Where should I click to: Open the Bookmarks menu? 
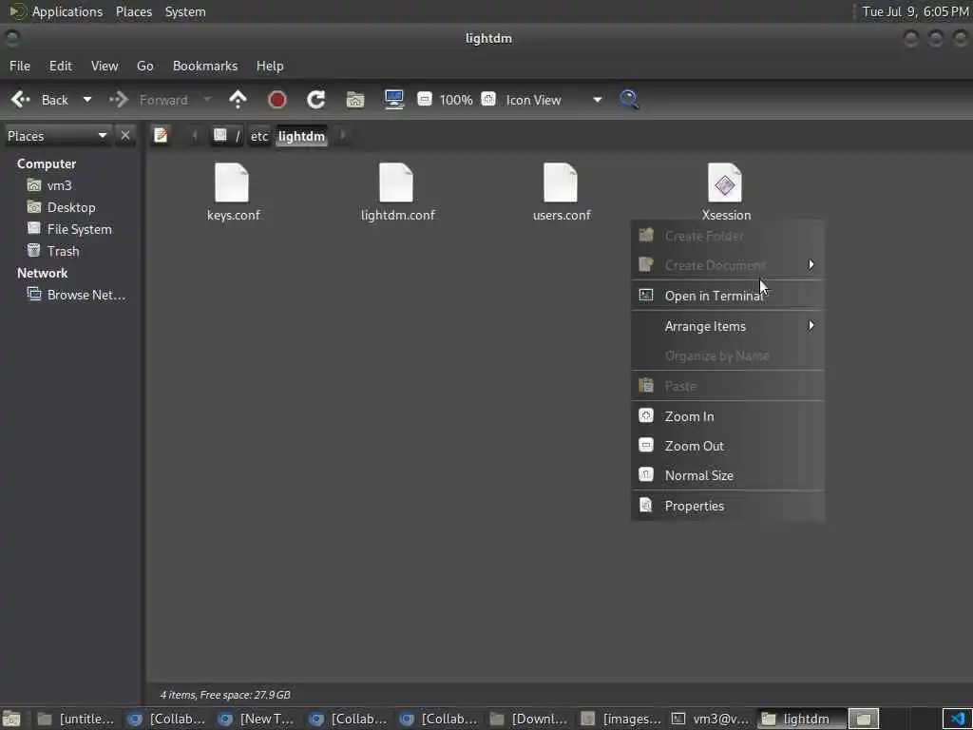pyautogui.click(x=205, y=66)
